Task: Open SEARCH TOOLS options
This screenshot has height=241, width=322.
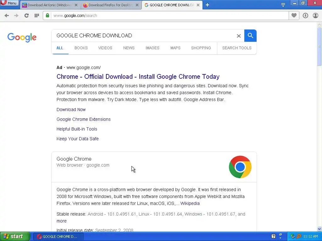Action: [237, 48]
